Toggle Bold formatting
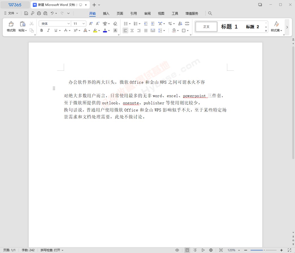This screenshot has width=295, height=253. [x=42, y=31]
